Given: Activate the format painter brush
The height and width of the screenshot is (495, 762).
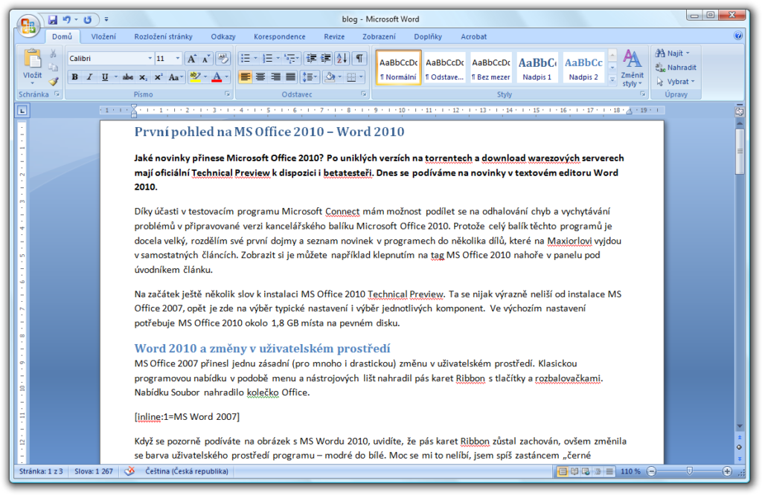Looking at the screenshot, I should pyautogui.click(x=54, y=82).
